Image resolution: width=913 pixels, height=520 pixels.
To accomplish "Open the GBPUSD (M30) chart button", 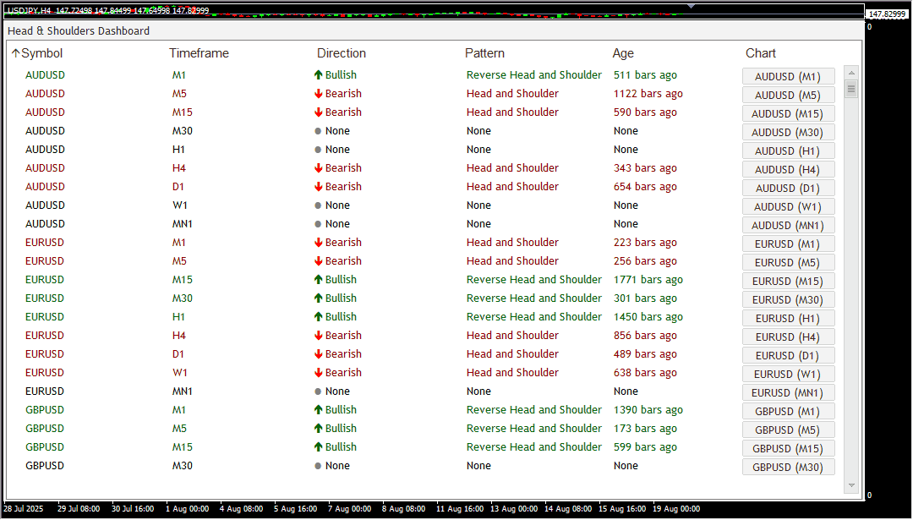I will coord(789,468).
